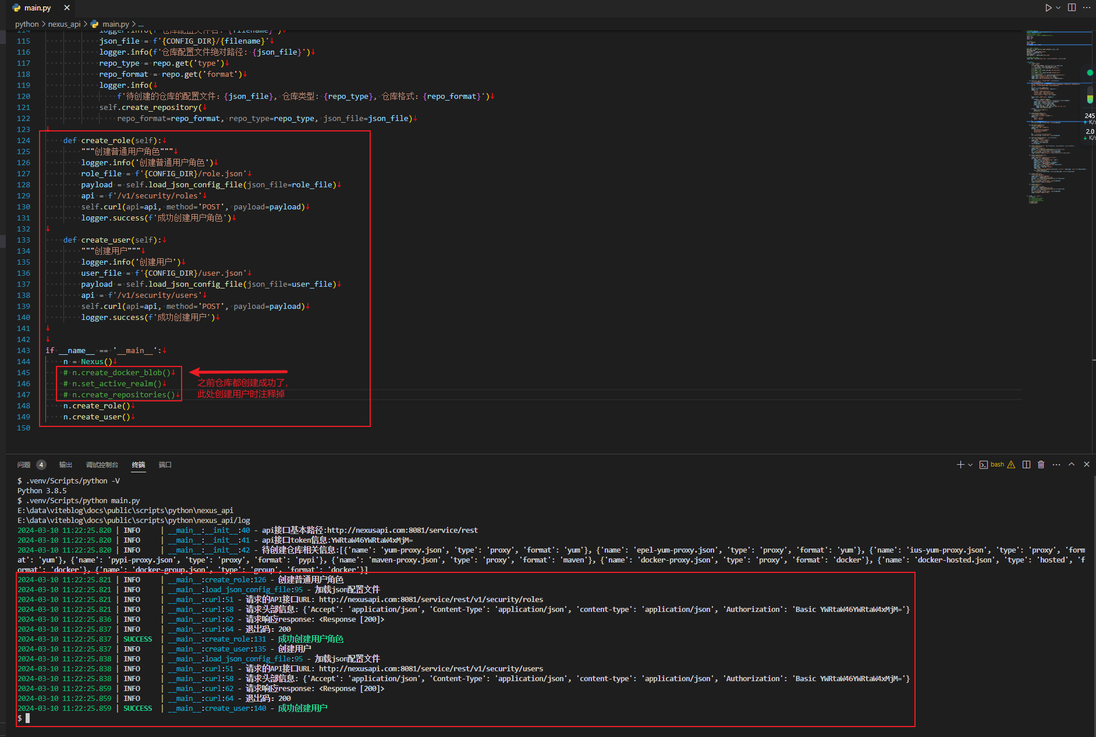
Task: Click line number 143 in gutter
Action: (x=23, y=350)
